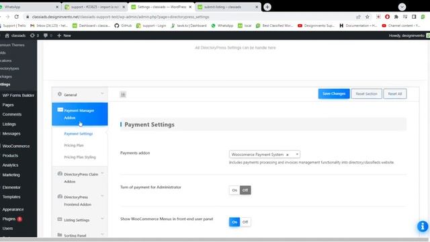The width and height of the screenshot is (430, 242).
Task: Click the General gear icon
Action: (x=60, y=94)
